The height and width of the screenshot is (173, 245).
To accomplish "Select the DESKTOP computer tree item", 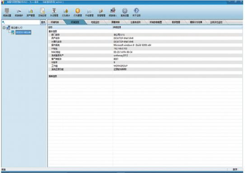I will pyautogui.click(x=23, y=32).
